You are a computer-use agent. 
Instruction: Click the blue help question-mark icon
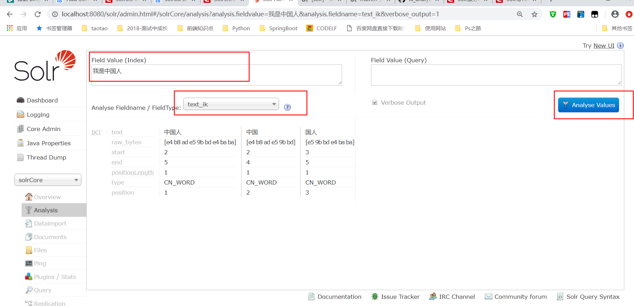click(x=287, y=107)
